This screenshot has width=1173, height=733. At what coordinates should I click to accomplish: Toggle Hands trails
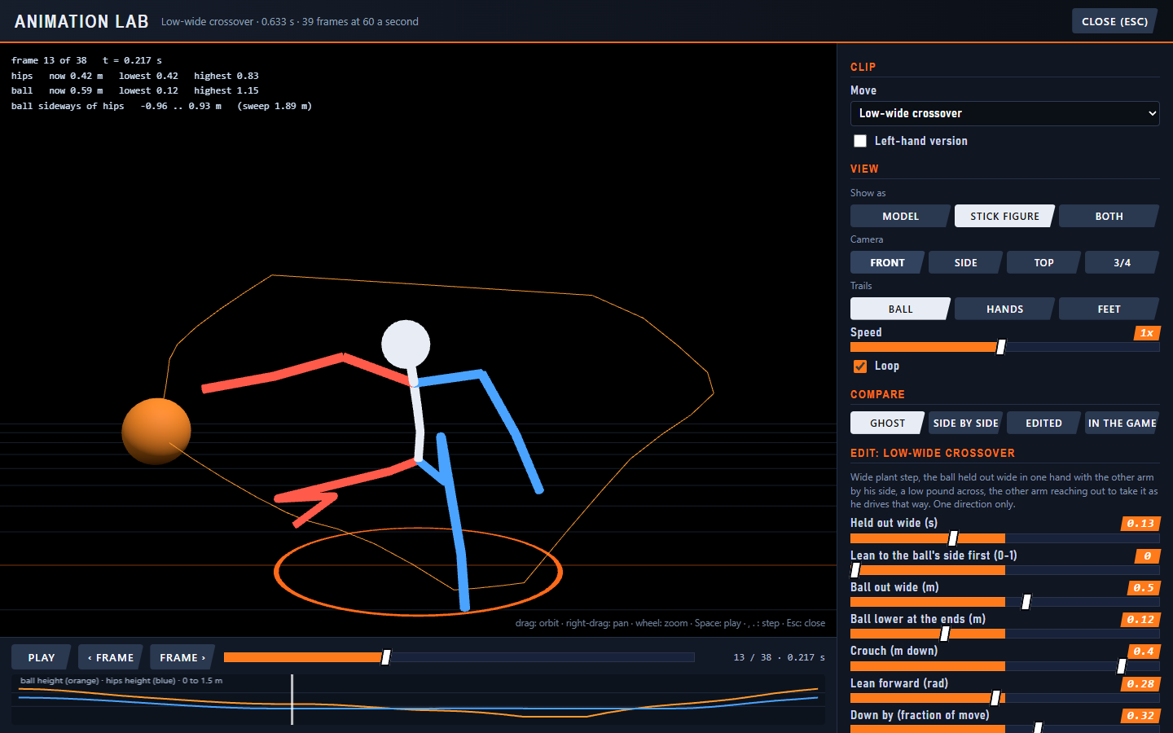(x=1004, y=309)
